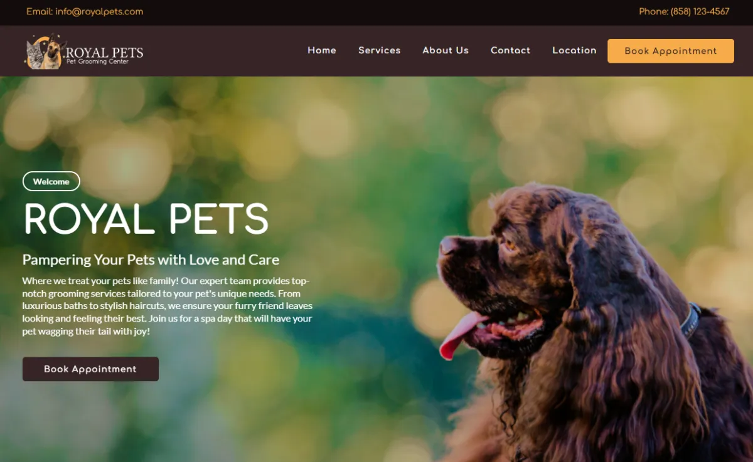This screenshot has width=753, height=462.
Task: Go to the Services page
Action: click(x=380, y=51)
